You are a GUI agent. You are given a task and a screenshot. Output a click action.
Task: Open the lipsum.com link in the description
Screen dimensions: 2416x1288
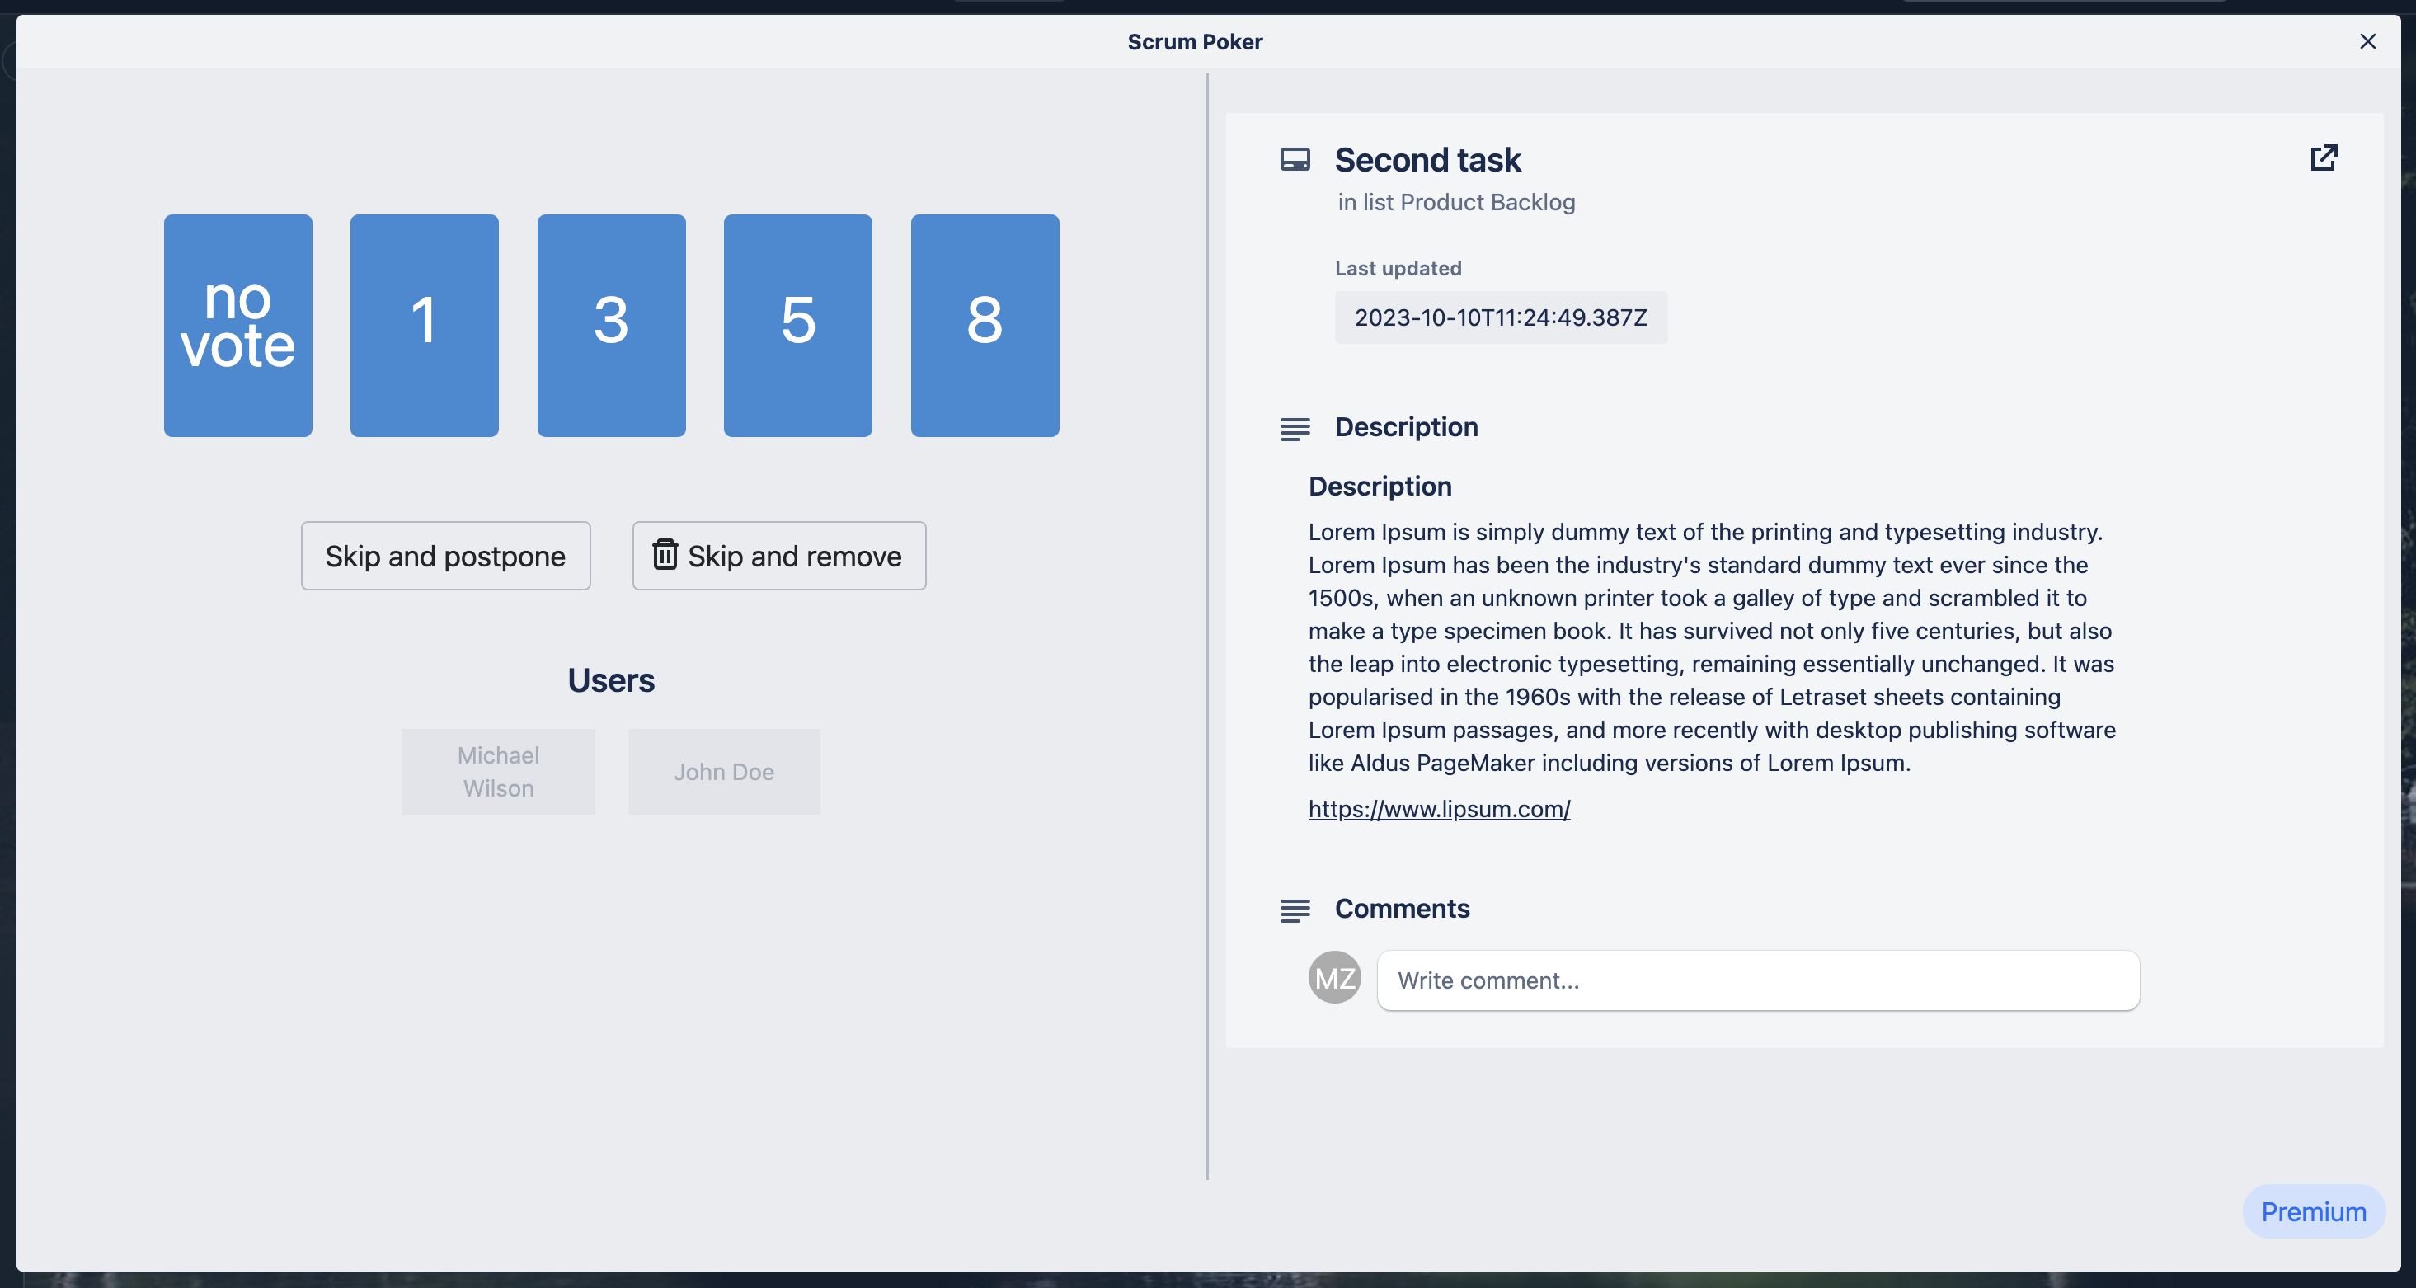click(x=1438, y=809)
